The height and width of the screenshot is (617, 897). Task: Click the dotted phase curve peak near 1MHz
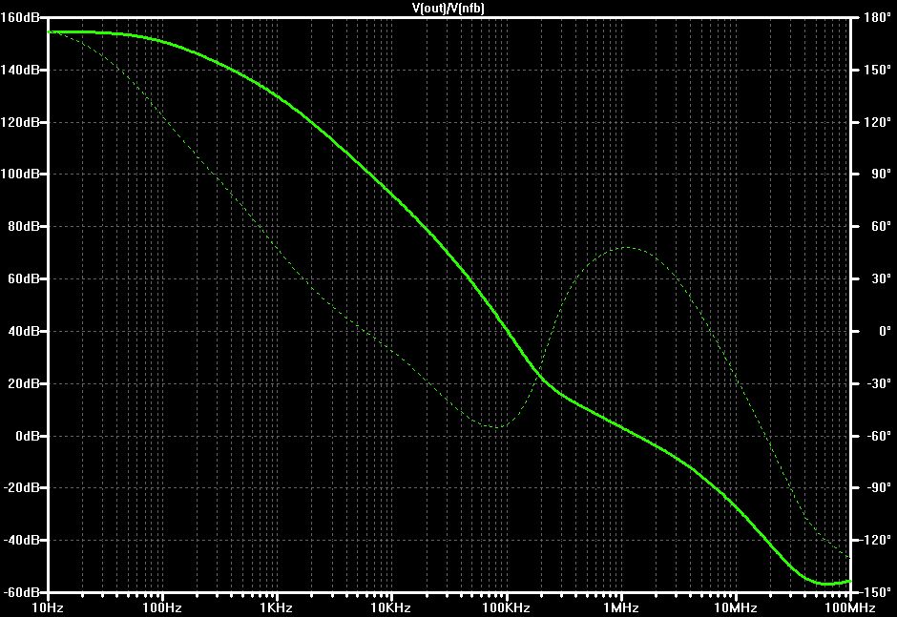(628, 248)
